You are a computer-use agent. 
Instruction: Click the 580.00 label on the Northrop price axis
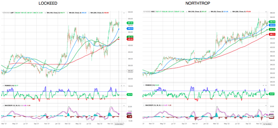point(272,13)
